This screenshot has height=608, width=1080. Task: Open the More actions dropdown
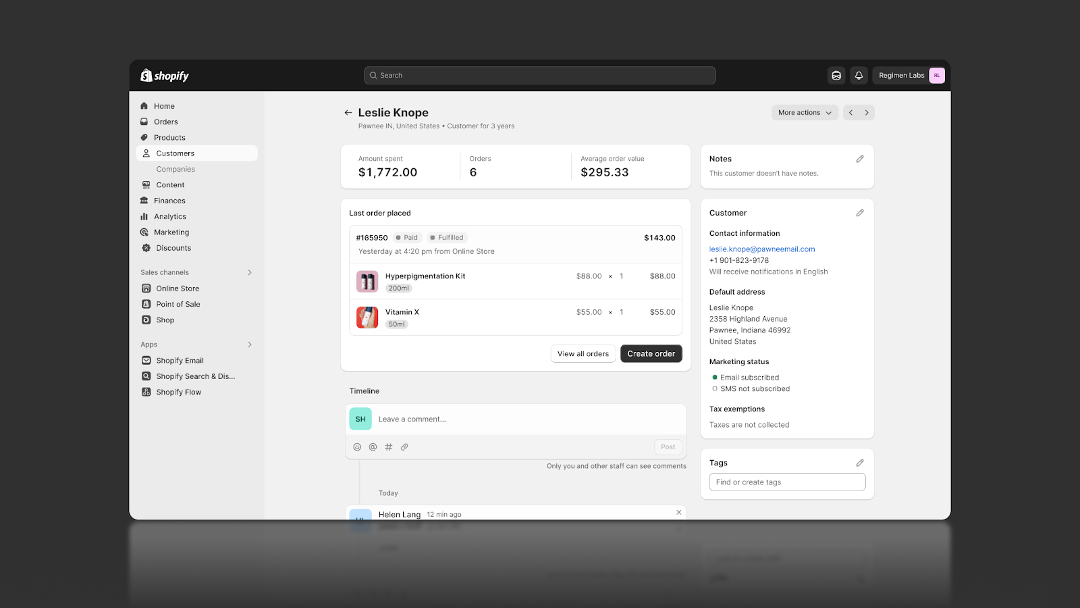click(805, 113)
